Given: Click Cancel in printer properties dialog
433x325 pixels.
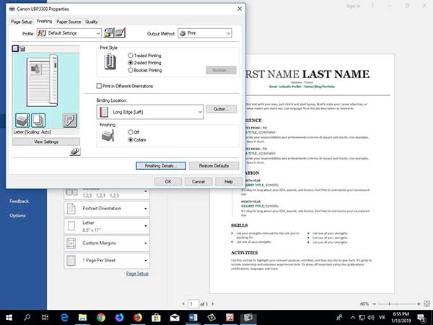Looking at the screenshot, I should [198, 181].
